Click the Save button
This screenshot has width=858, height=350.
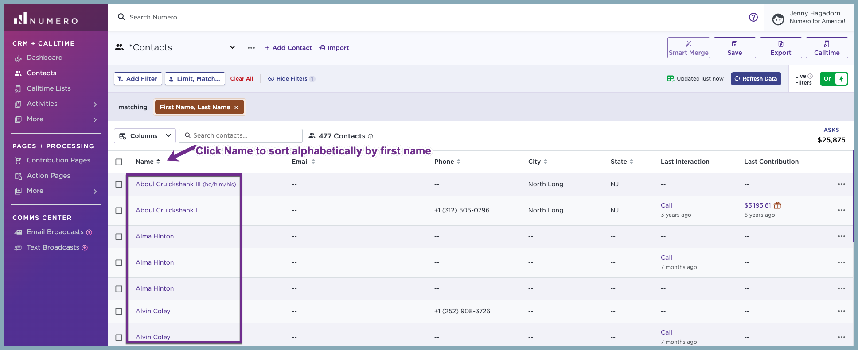735,48
